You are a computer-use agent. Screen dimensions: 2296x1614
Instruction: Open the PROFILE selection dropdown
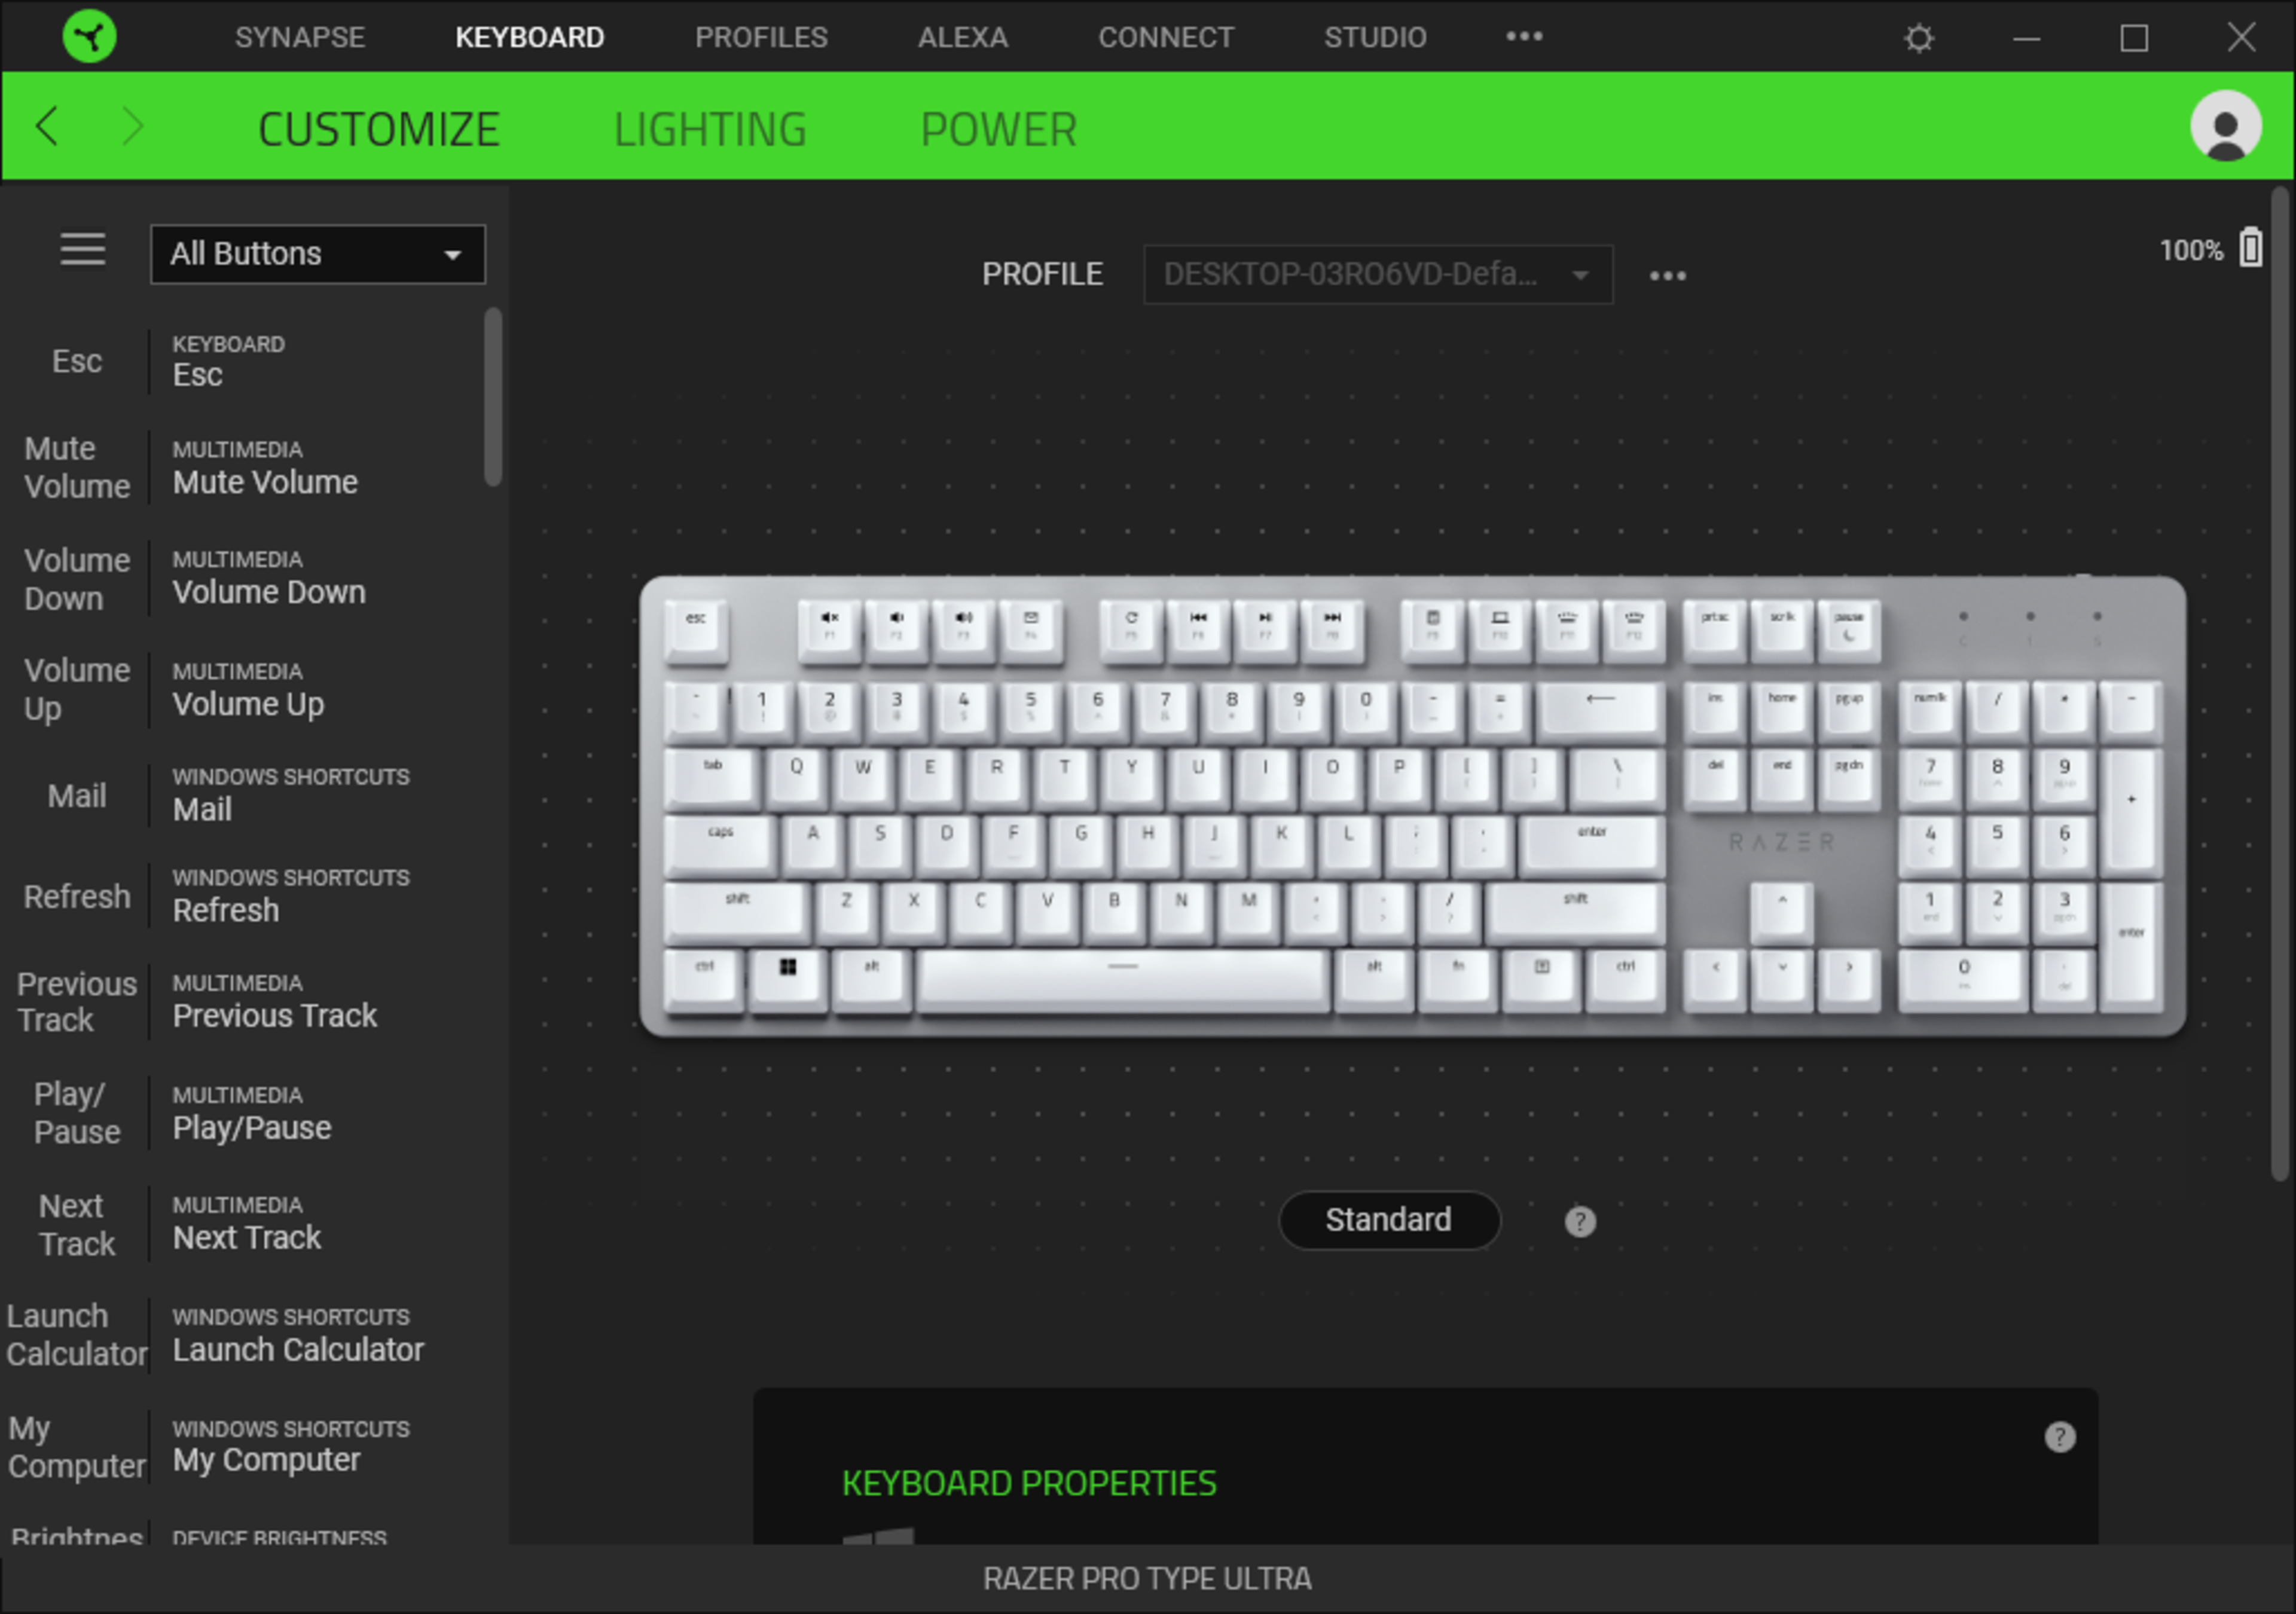click(1377, 275)
